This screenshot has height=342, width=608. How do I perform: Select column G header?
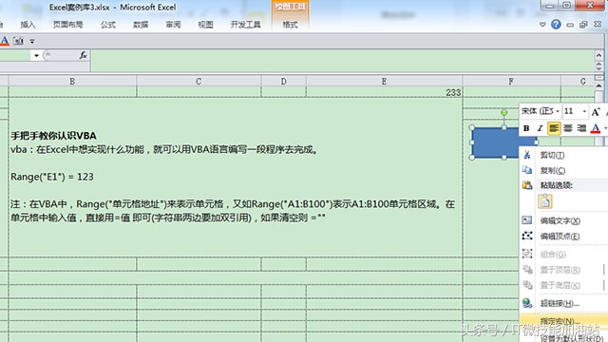coord(582,81)
